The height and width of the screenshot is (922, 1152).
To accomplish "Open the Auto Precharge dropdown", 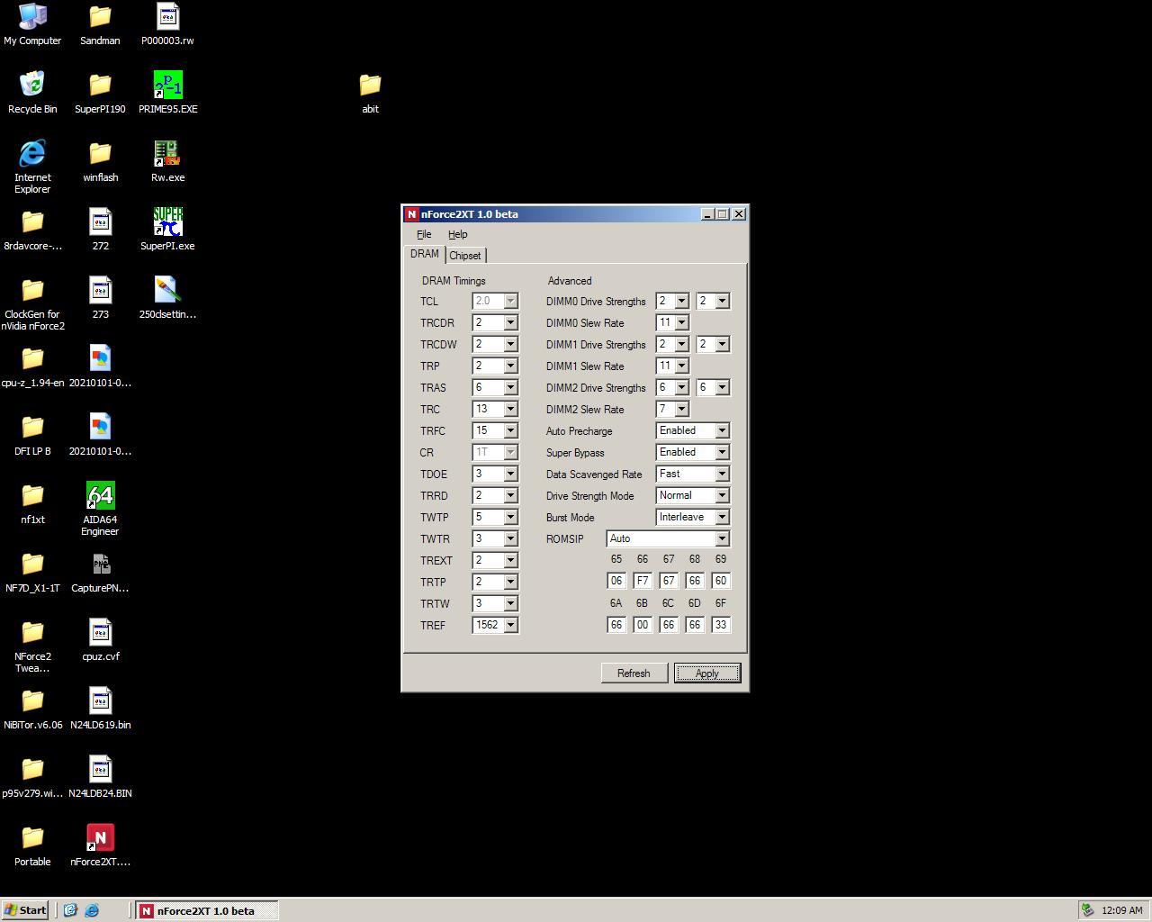I will (722, 430).
